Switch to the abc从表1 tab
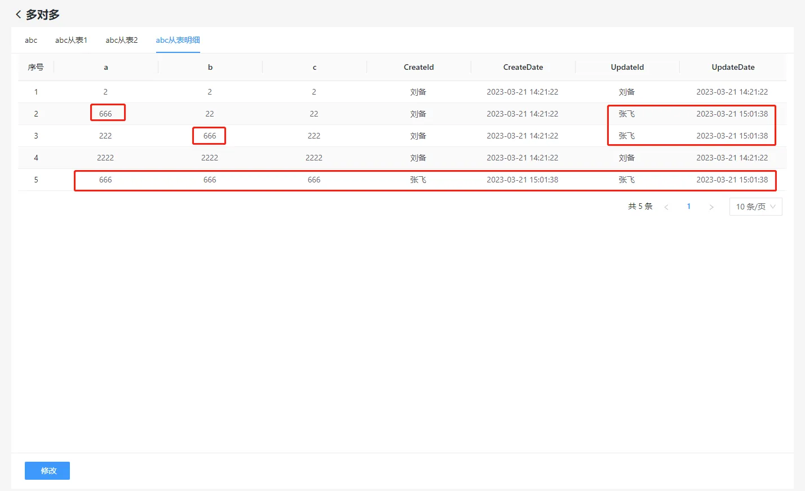Viewport: 805px width, 491px height. (x=71, y=40)
